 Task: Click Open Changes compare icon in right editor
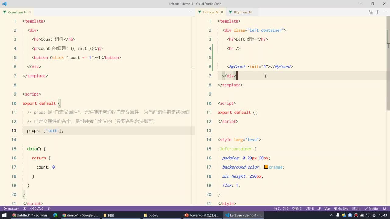(371, 12)
